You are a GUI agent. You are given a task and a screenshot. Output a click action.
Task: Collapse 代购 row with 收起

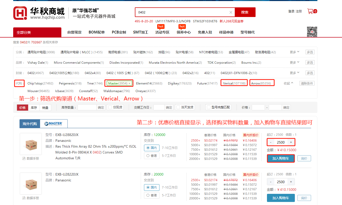[x=288, y=83]
